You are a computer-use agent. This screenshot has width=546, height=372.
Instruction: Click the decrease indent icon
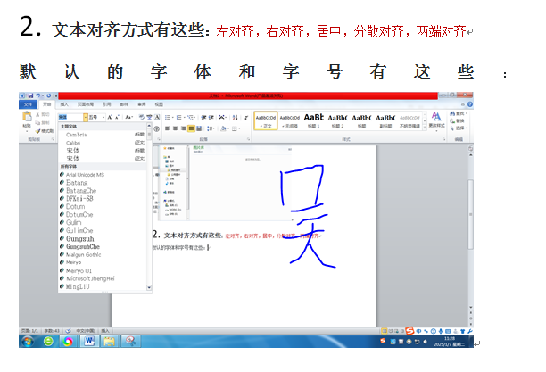point(203,118)
